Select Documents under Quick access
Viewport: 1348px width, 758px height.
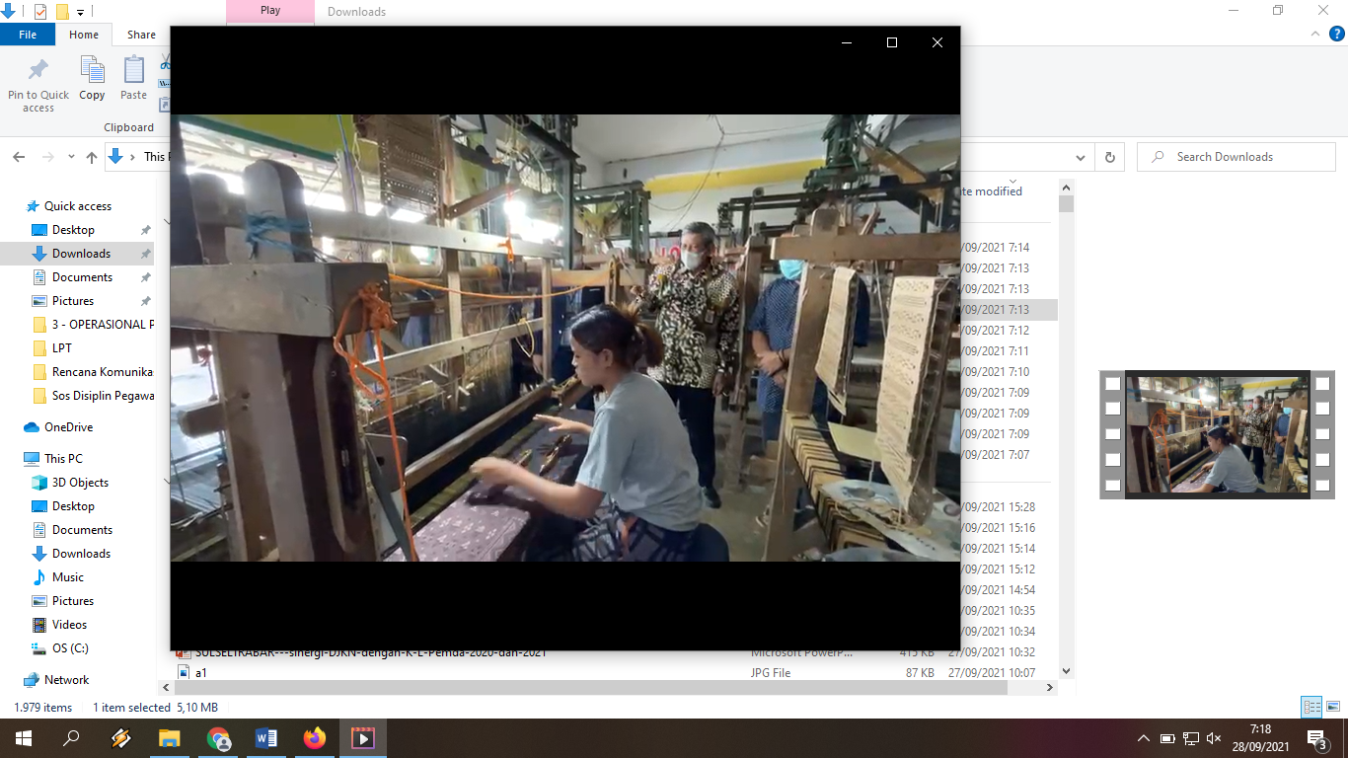pyautogui.click(x=82, y=277)
